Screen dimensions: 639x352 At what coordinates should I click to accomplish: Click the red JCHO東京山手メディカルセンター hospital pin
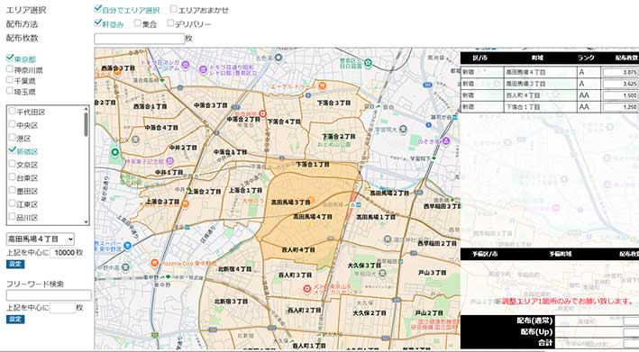[307, 289]
